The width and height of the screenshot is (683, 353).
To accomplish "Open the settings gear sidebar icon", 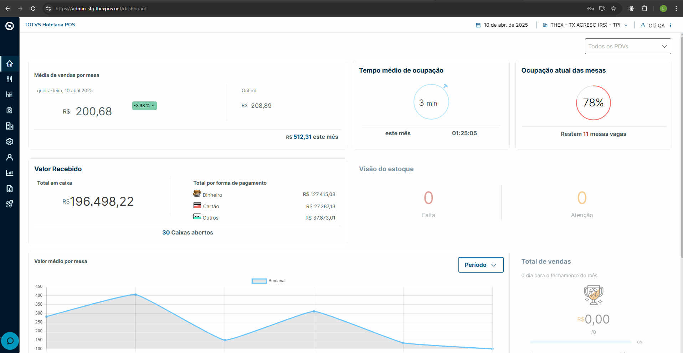I will point(10,142).
